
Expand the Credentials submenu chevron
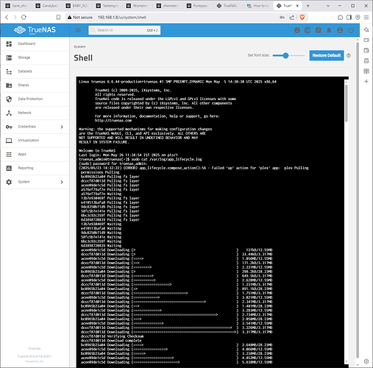pos(62,127)
